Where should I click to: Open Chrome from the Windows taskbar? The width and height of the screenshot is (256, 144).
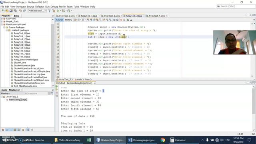coord(163,140)
